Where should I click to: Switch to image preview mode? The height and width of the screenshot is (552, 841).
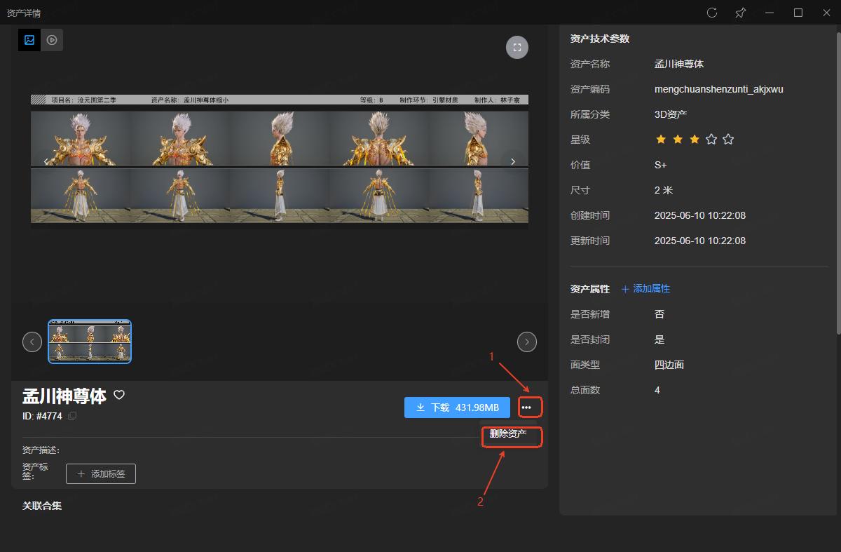click(29, 40)
